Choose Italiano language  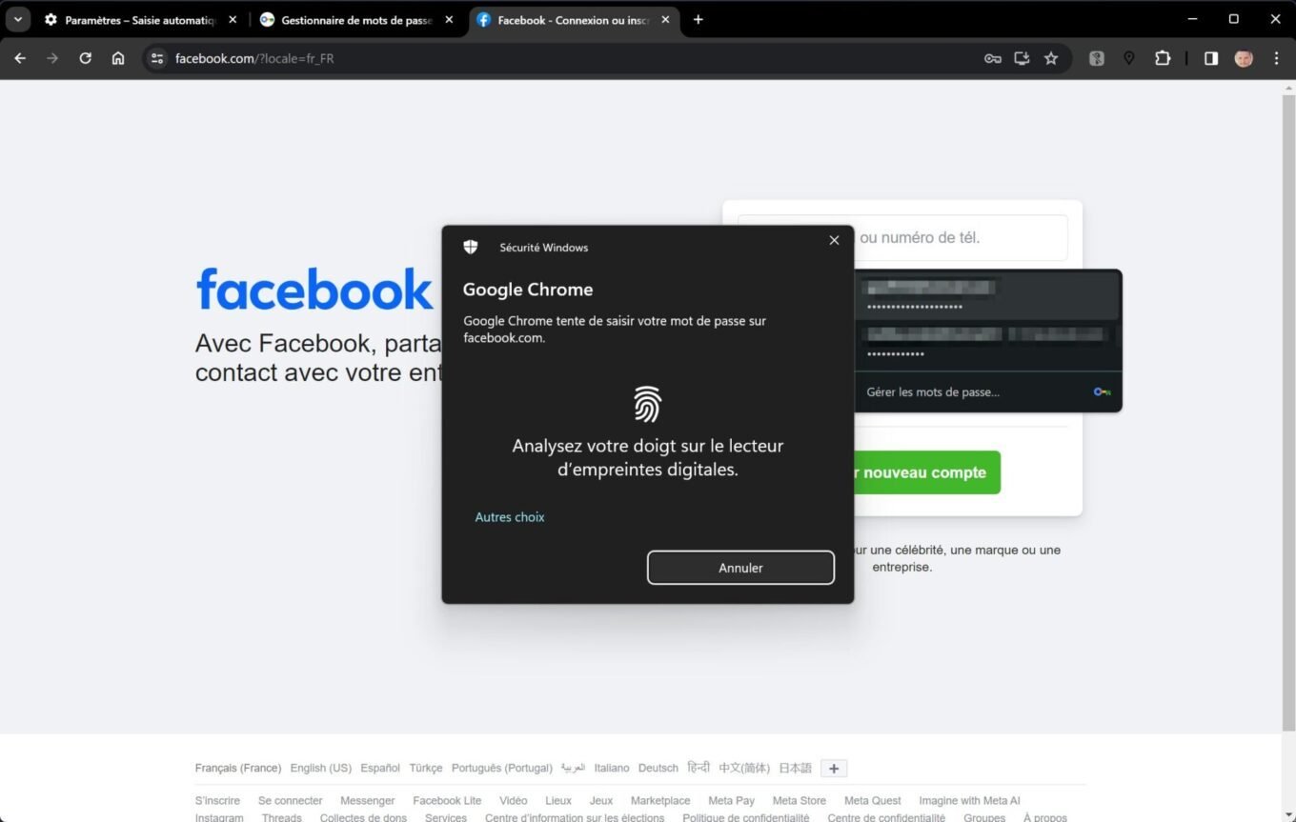612,768
